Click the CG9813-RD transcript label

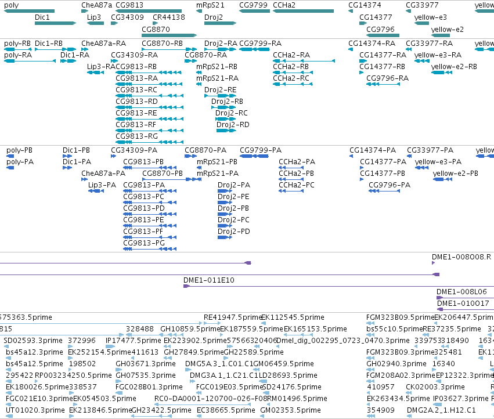click(136, 102)
